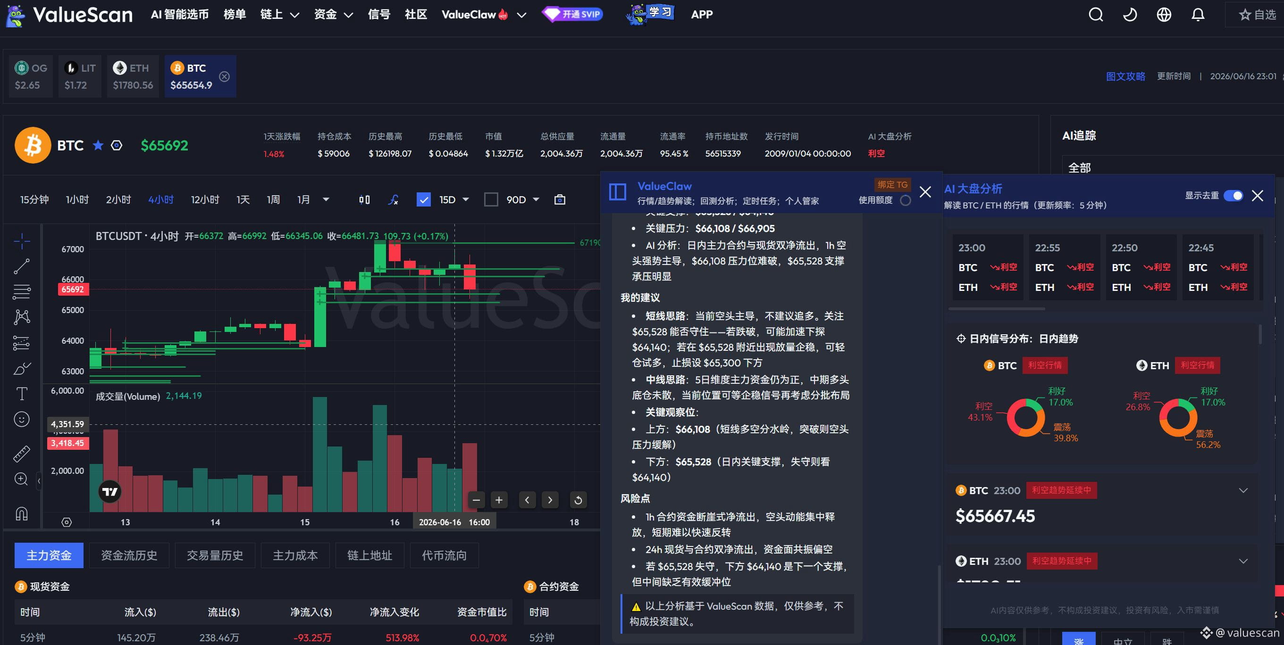Viewport: 1284px width, 645px height.
Task: Switch to the 链上地址 tab
Action: coord(370,555)
